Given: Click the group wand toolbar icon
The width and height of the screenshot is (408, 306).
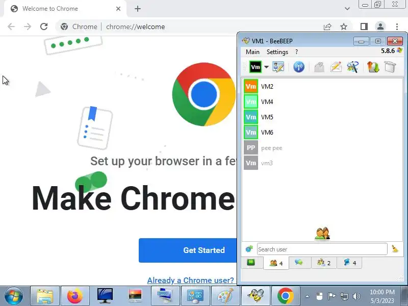Looking at the screenshot, I should (352, 67).
